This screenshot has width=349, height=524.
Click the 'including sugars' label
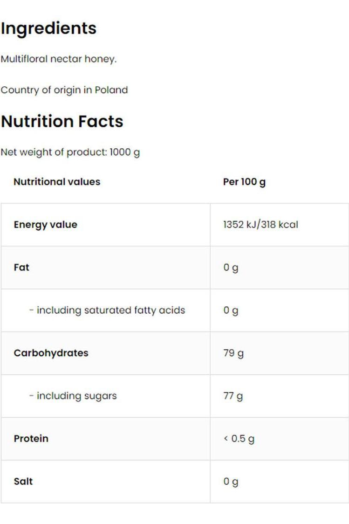[x=73, y=396]
